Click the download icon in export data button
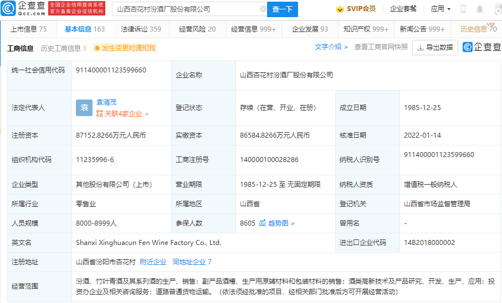This screenshot has width=502, height=303. pyautogui.click(x=421, y=48)
